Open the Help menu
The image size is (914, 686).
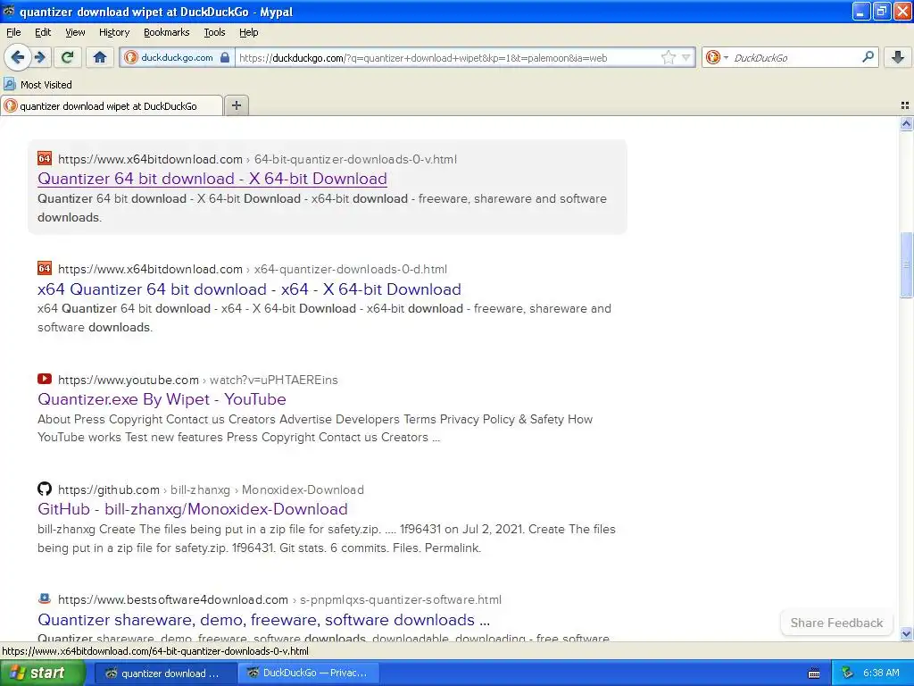point(249,32)
